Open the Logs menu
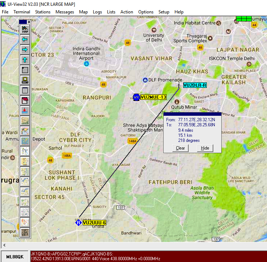 pyautogui.click(x=97, y=12)
